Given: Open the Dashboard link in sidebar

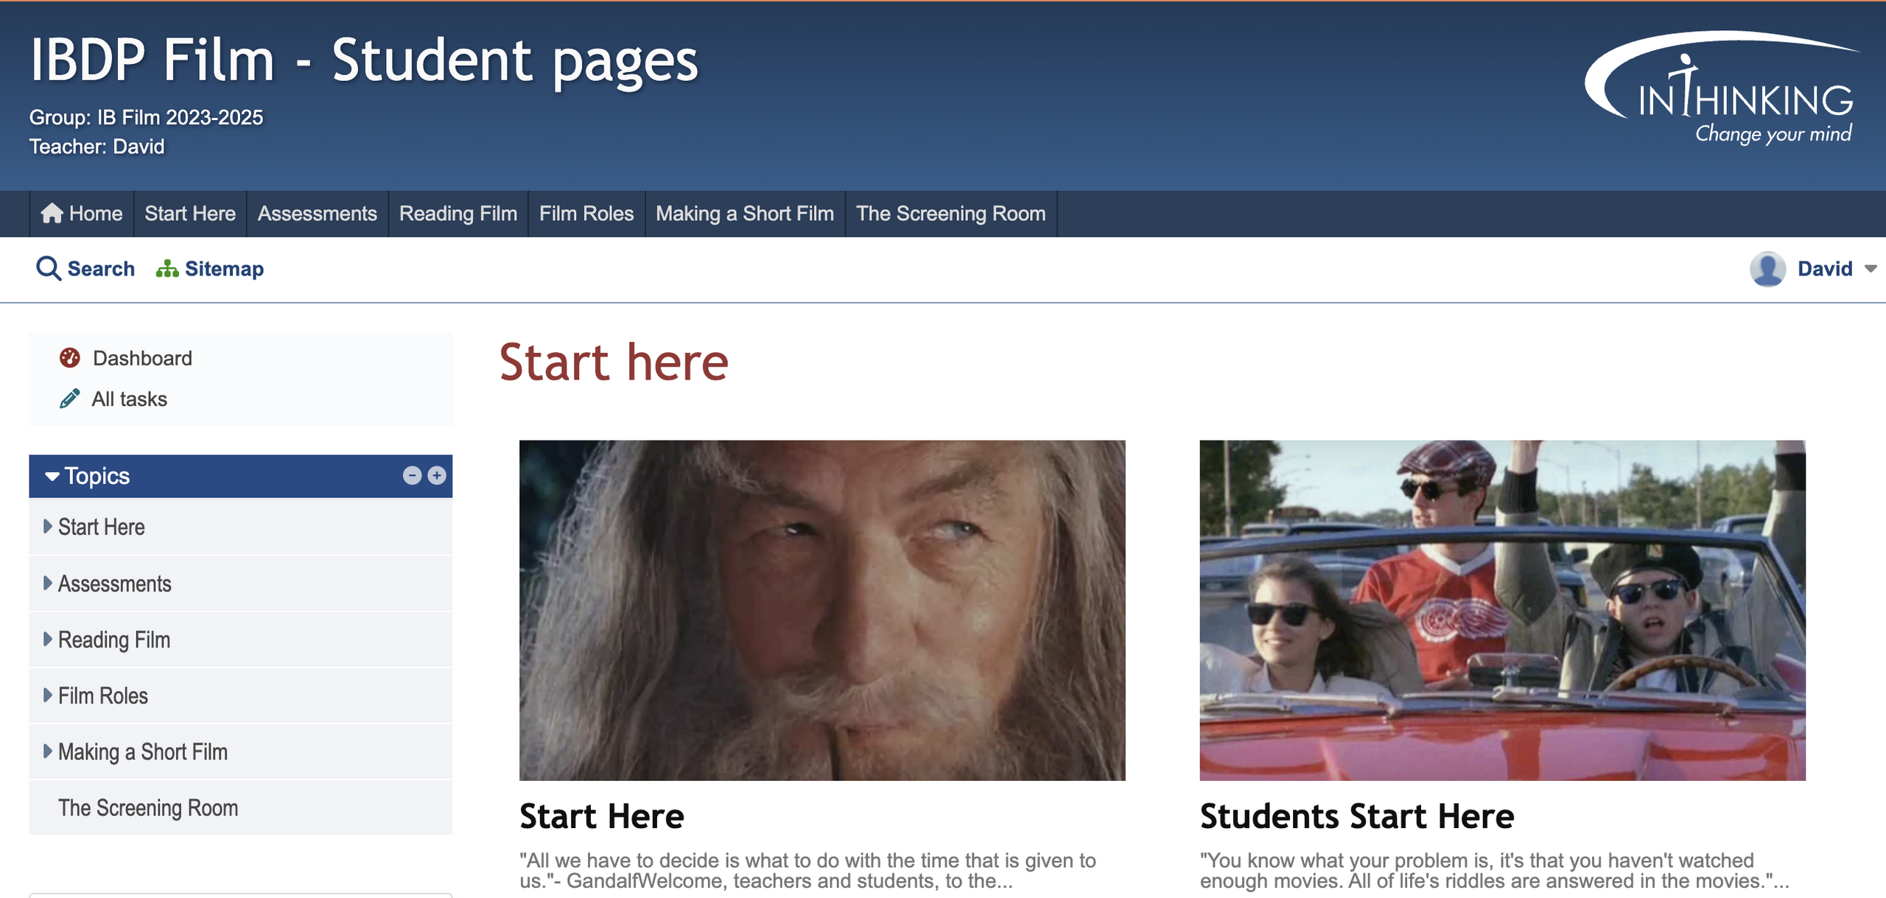Looking at the screenshot, I should (142, 358).
